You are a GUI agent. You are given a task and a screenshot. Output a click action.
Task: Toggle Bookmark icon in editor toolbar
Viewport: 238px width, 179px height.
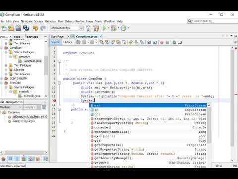[142, 42]
